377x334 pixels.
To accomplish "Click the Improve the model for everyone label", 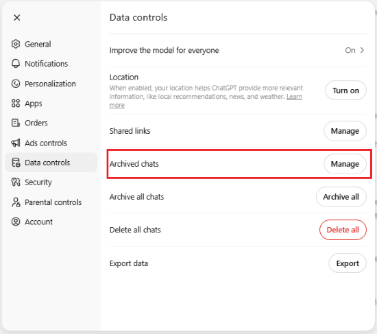I will (x=165, y=50).
